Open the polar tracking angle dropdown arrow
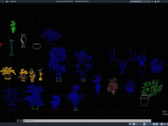Viewport: 168px width, 126px height. pyautogui.click(x=147, y=124)
